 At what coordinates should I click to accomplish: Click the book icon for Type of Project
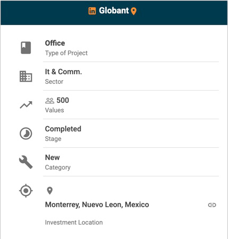[x=26, y=48]
